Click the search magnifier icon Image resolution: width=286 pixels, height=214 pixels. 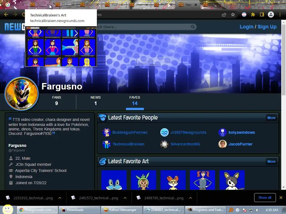point(193,27)
